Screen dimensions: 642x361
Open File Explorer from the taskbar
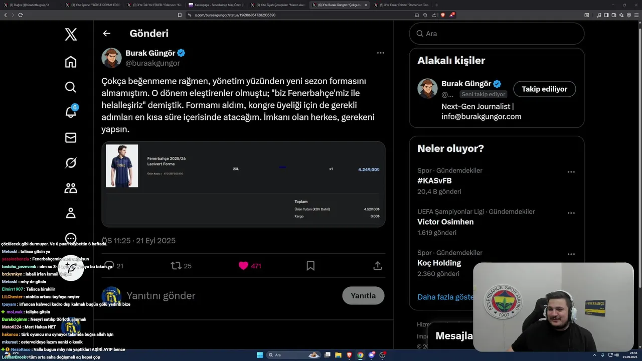[339, 355]
